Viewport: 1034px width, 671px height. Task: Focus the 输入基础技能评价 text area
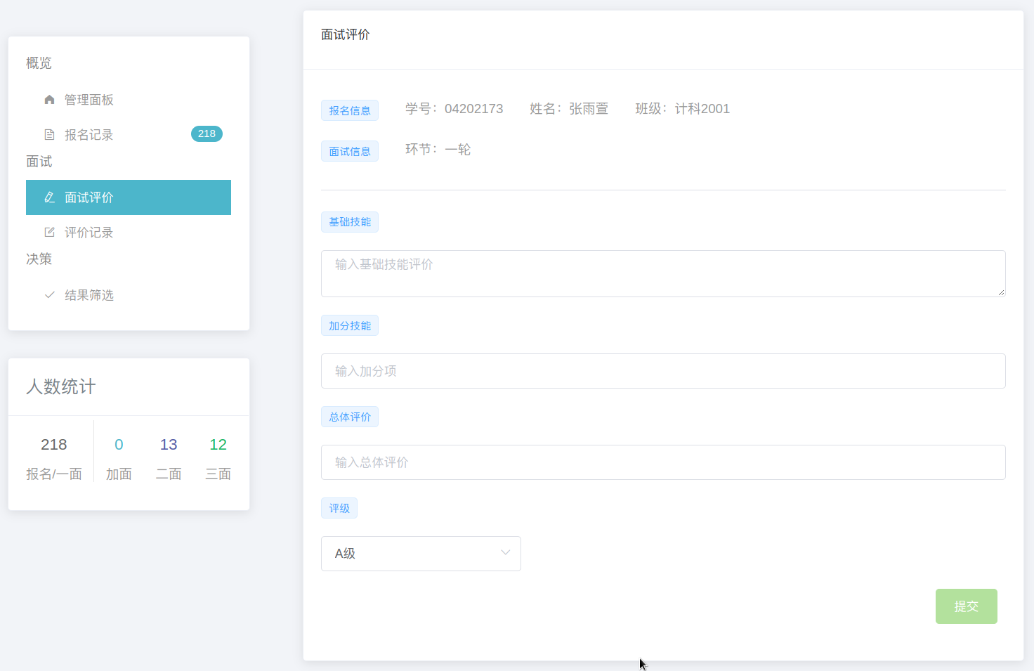pyautogui.click(x=663, y=273)
